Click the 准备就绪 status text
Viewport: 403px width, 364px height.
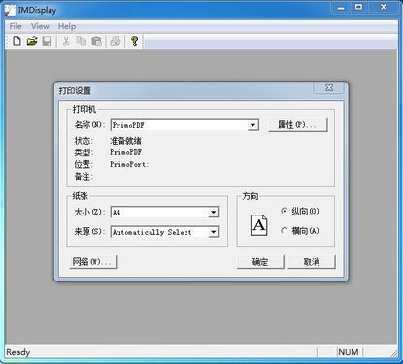pyautogui.click(x=125, y=141)
